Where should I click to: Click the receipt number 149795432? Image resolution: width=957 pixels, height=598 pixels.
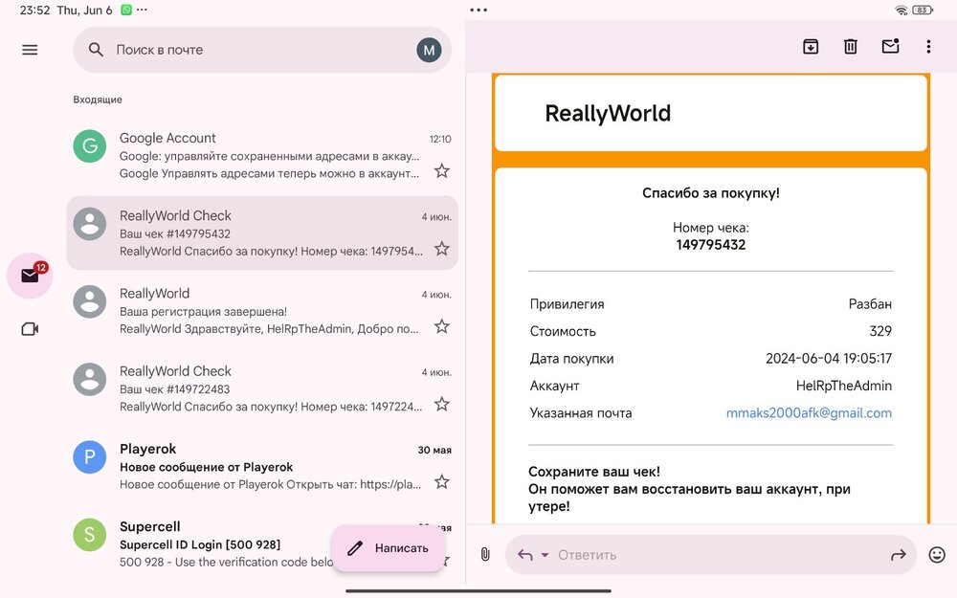point(711,245)
